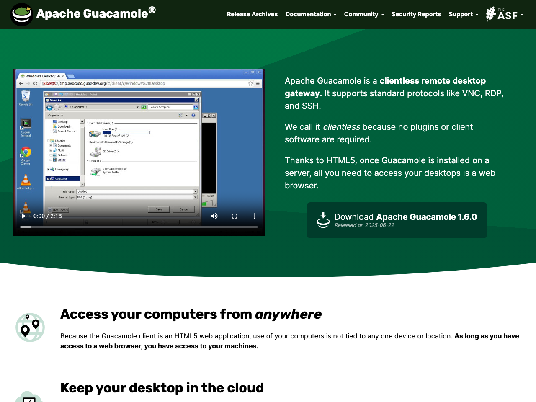Expand the Documentation dropdown
The image size is (536, 402).
(x=310, y=14)
